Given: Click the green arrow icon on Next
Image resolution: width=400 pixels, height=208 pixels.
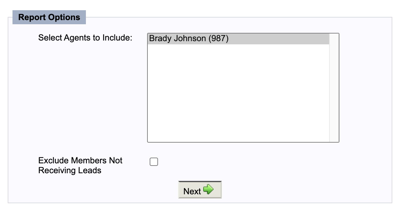Looking at the screenshot, I should pos(208,189).
